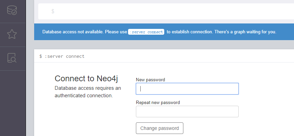Open the Favorites star icon
294x136 pixels.
pos(12,34)
